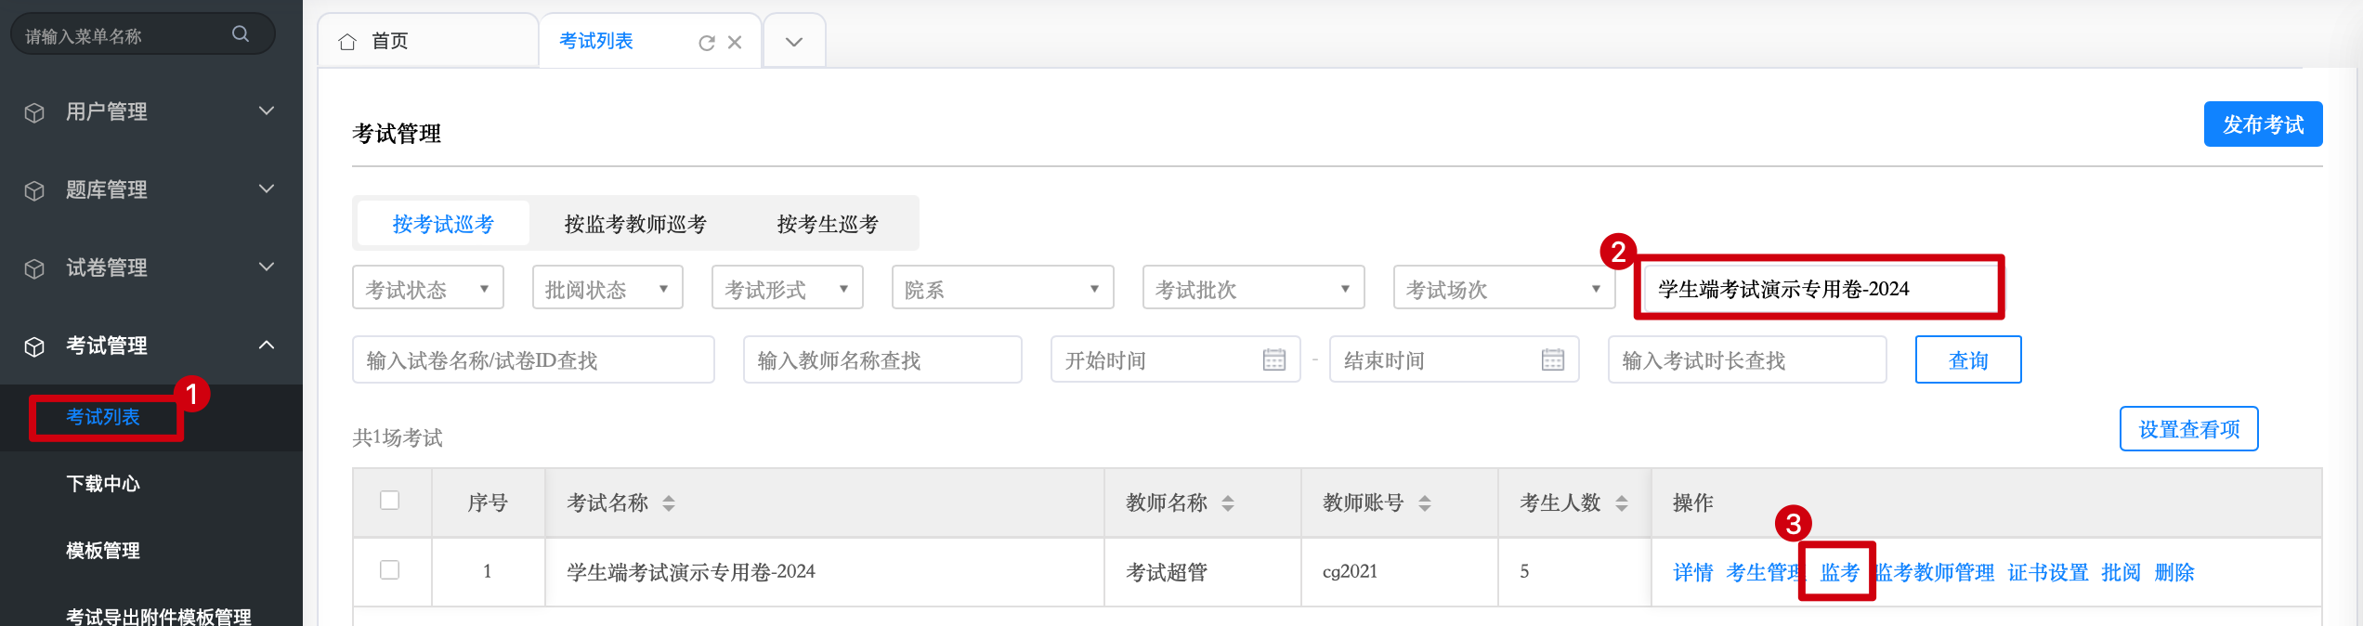
Task: Expand the tab list chevron dropdown
Action: click(x=794, y=42)
